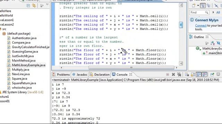222x124 pixels.
Task: Select the Console tab
Action: click(120, 74)
